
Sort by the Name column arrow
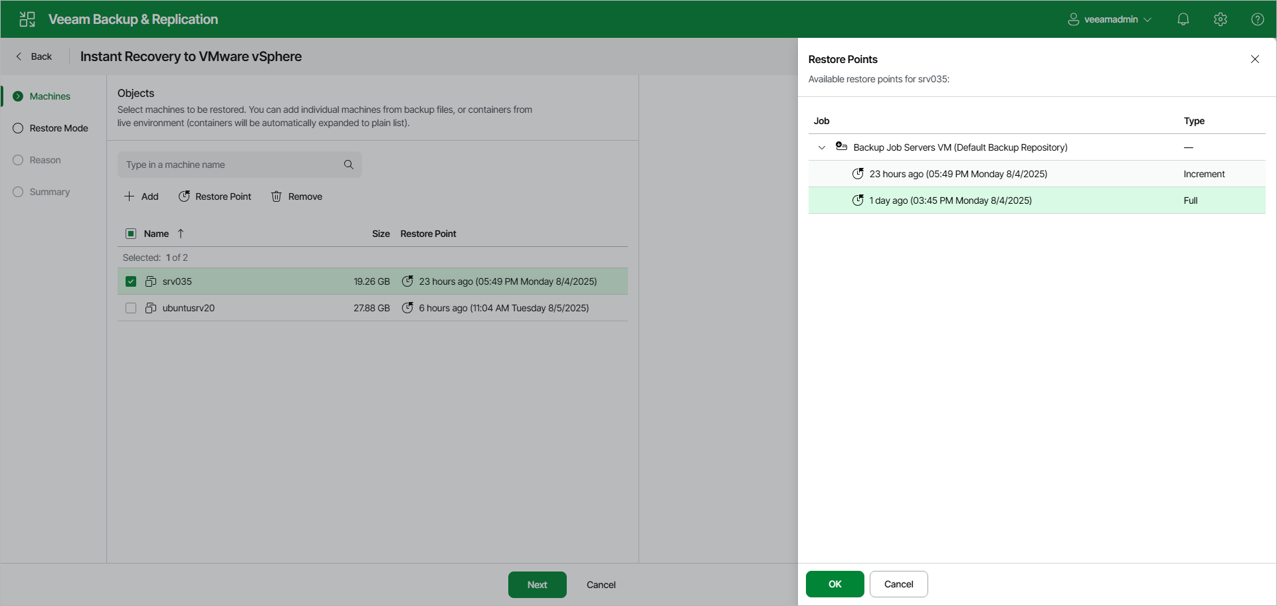coord(181,234)
